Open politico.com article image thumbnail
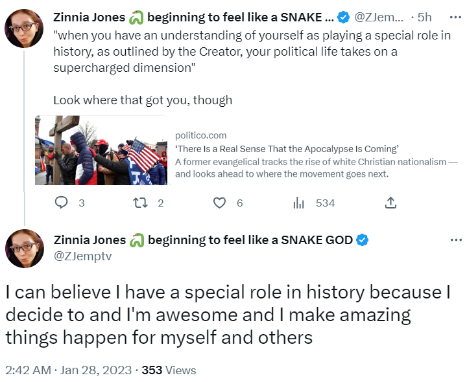Screen dimensions: 467x382 [101, 150]
